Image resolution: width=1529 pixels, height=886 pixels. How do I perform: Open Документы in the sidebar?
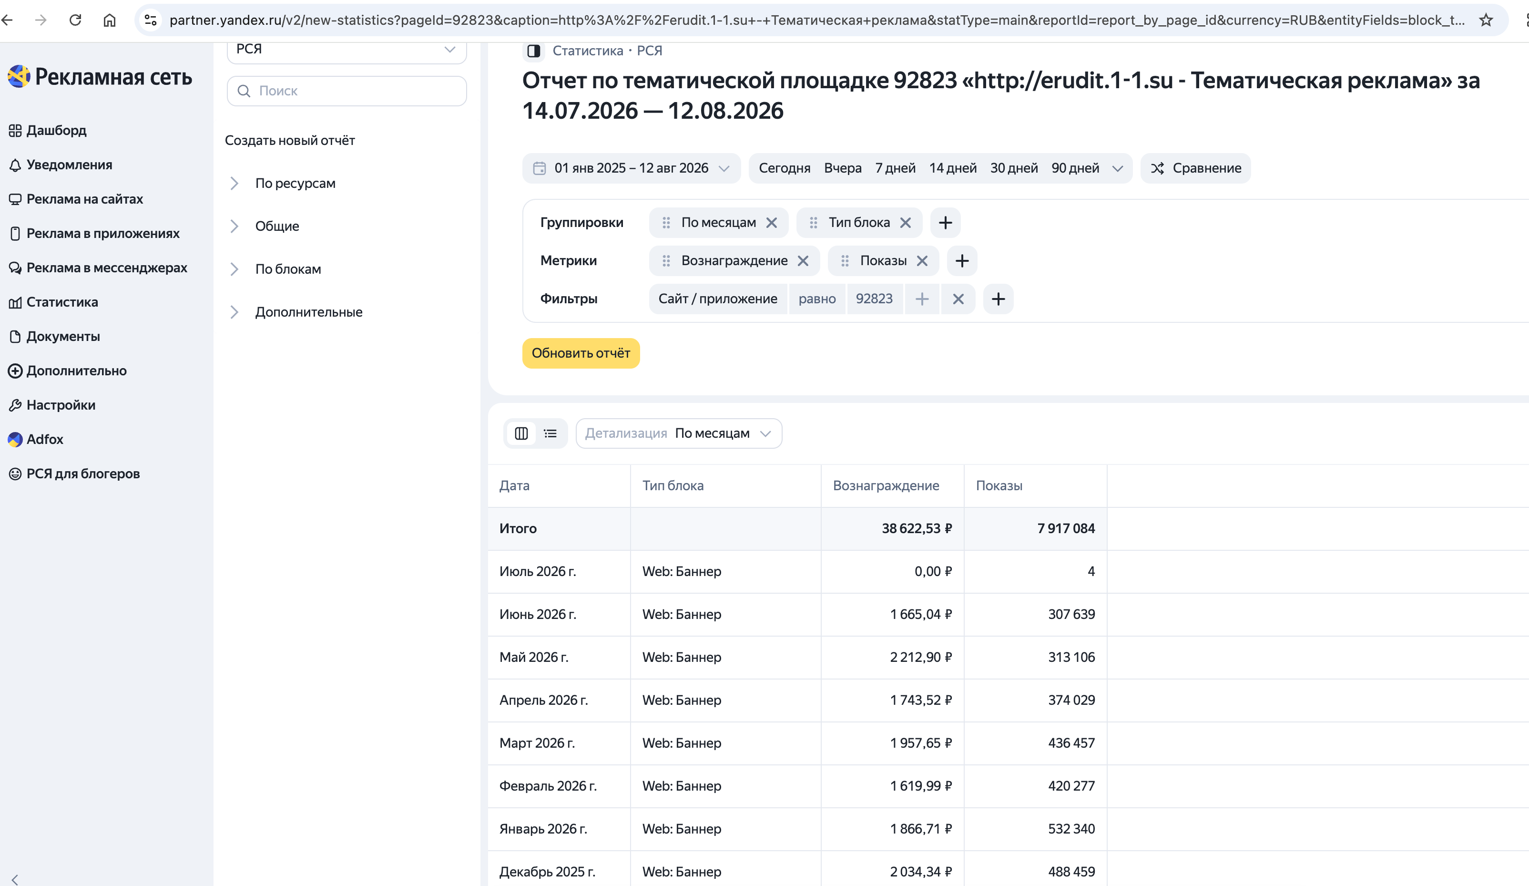(54, 337)
